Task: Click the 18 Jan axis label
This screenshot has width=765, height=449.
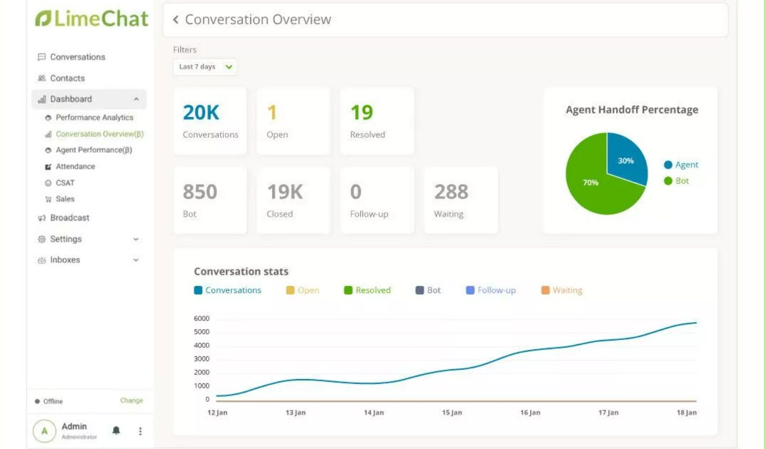Action: click(687, 413)
